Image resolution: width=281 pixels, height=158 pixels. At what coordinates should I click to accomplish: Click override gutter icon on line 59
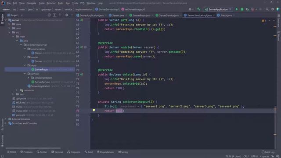[82, 20]
